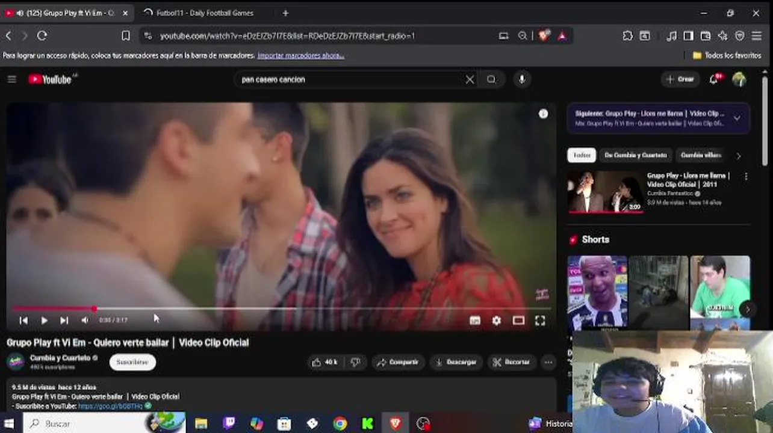This screenshot has width=773, height=433.
Task: Open Todos los favoritos folder
Action: [727, 55]
